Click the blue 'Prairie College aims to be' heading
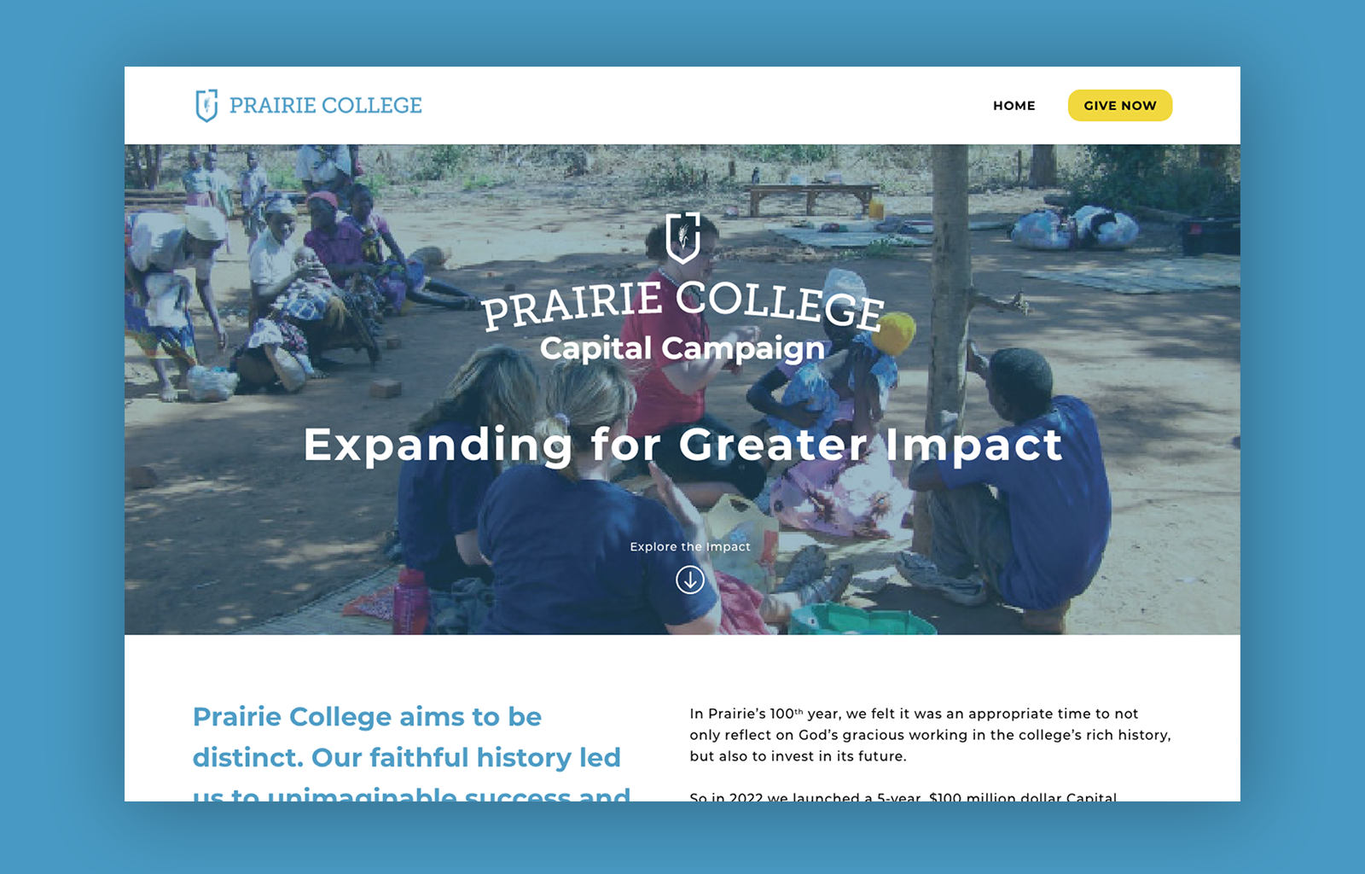The width and height of the screenshot is (1365, 874). (x=367, y=717)
